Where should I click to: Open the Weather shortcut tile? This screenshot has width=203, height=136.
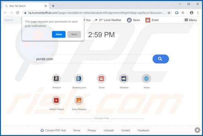pyautogui.click(x=124, y=78)
